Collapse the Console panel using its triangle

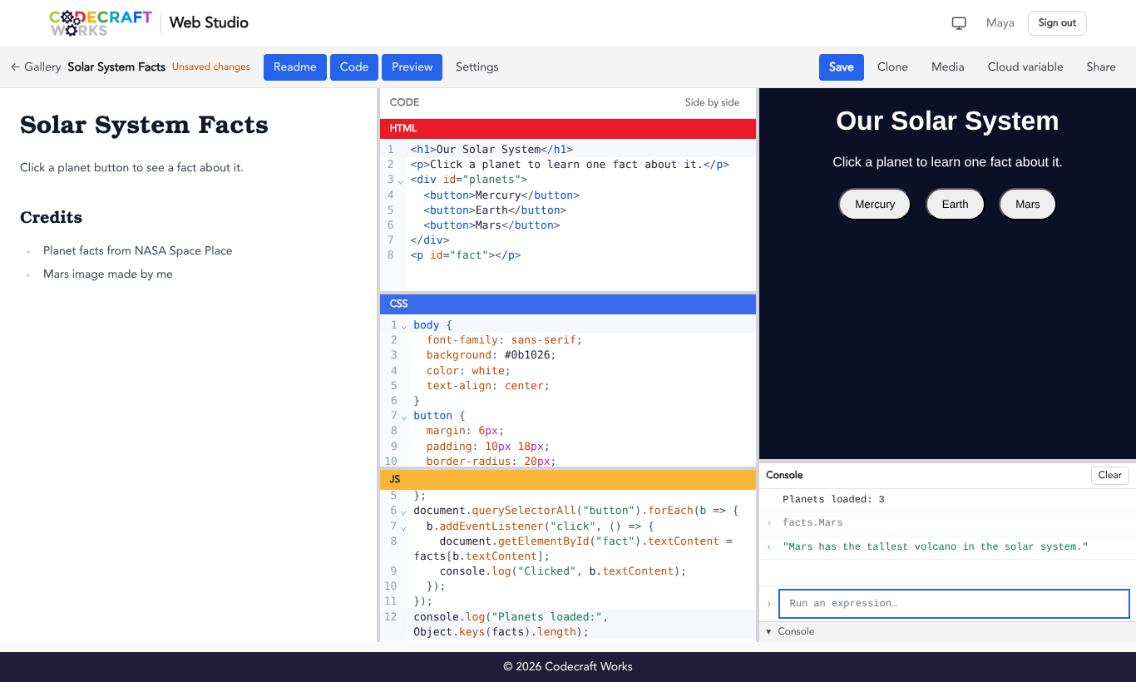(768, 631)
